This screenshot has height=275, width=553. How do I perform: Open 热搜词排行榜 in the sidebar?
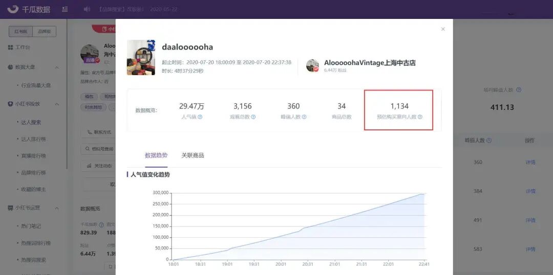[36, 243]
